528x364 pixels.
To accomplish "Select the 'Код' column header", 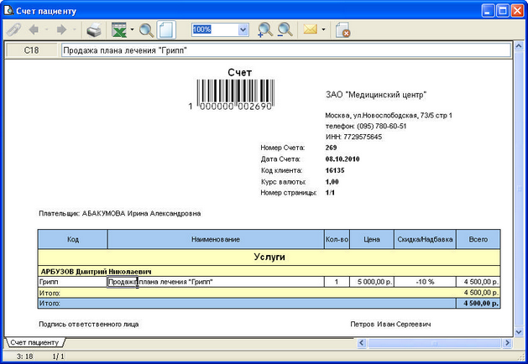I will point(73,240).
